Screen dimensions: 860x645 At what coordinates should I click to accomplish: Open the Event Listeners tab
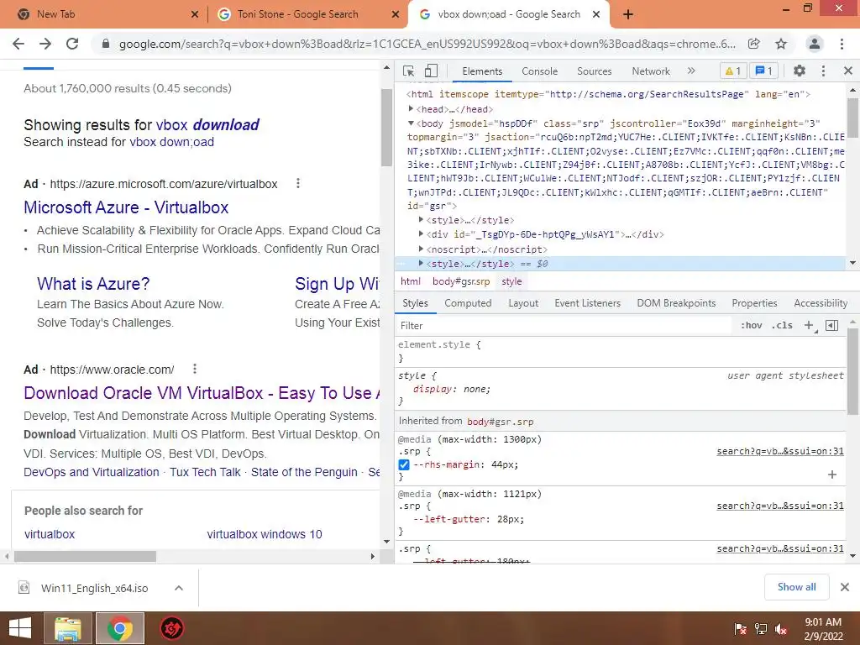(x=587, y=302)
